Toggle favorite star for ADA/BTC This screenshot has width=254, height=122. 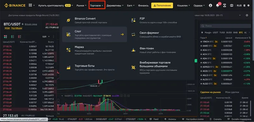[201, 58]
